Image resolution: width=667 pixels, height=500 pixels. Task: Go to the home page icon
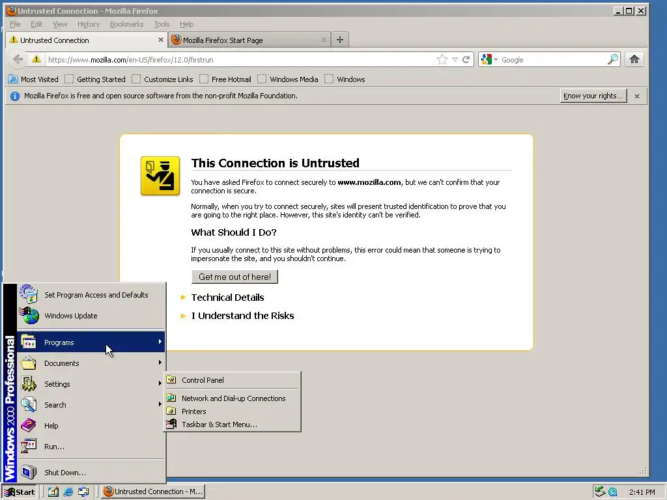(x=634, y=59)
